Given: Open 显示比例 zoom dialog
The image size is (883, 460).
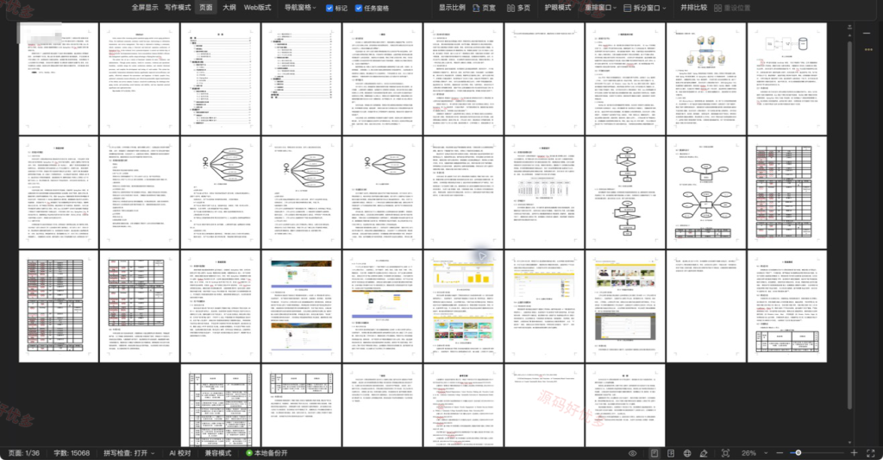Looking at the screenshot, I should [x=452, y=7].
